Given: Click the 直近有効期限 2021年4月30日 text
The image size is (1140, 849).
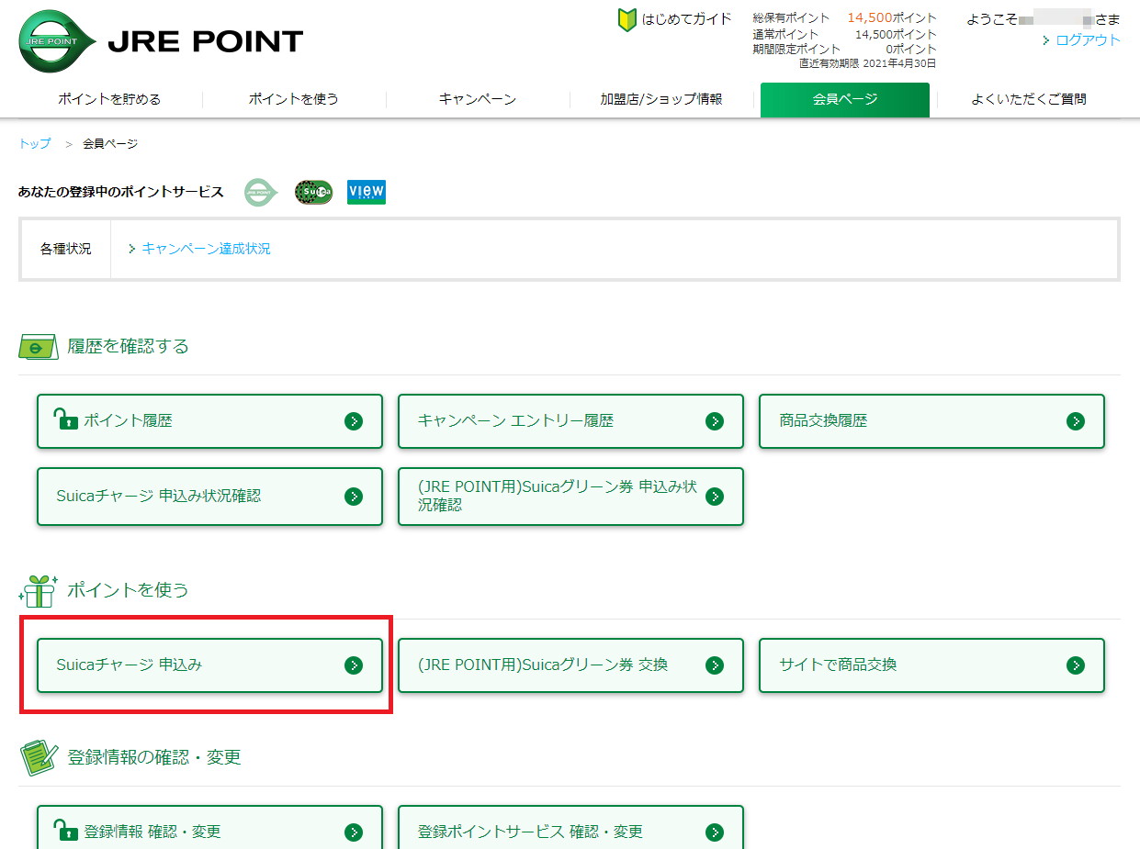Looking at the screenshot, I should [x=867, y=63].
